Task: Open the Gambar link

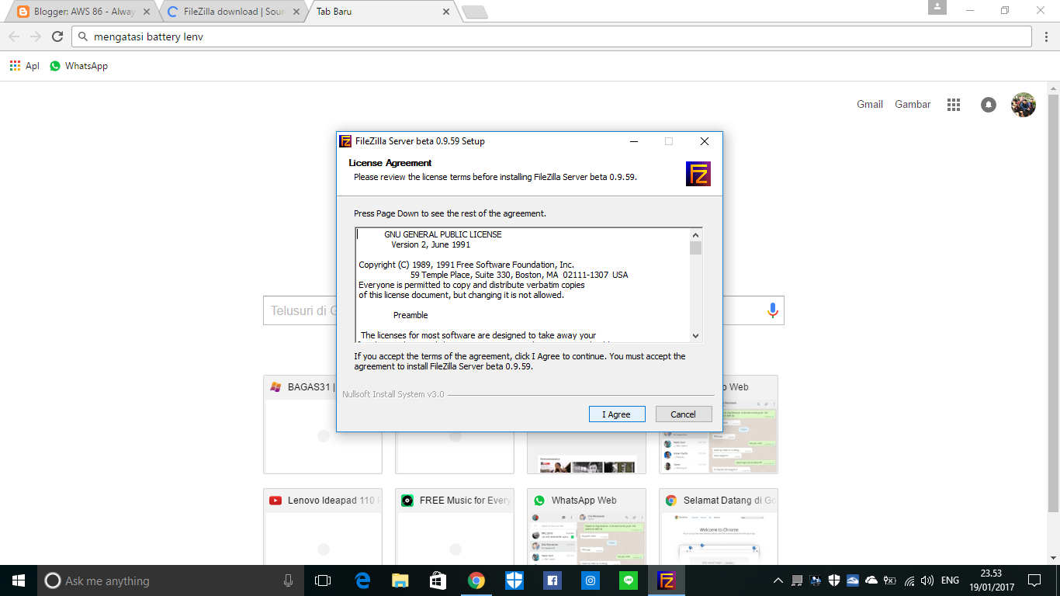Action: pyautogui.click(x=913, y=104)
